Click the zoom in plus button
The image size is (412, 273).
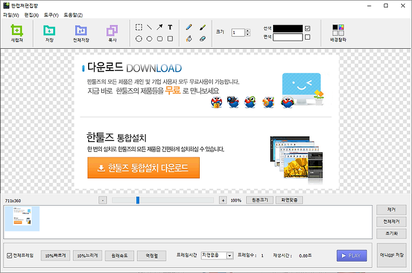click(x=223, y=200)
